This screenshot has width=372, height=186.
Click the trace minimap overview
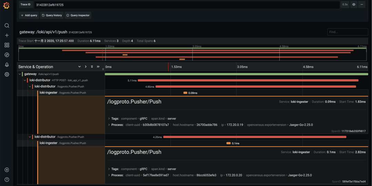193,54
